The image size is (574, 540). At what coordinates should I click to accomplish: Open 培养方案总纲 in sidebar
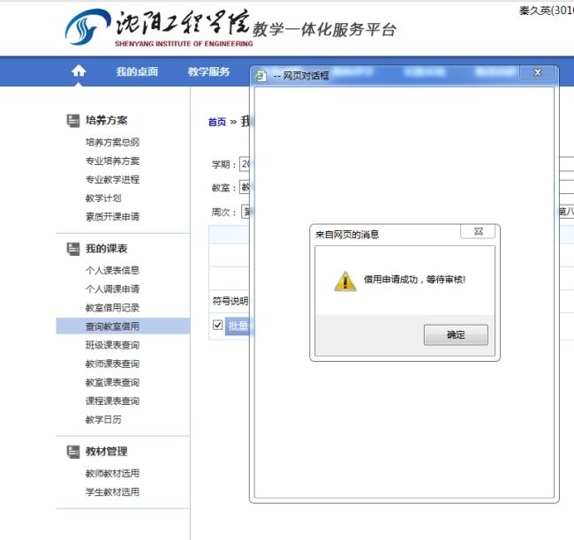[x=112, y=142]
